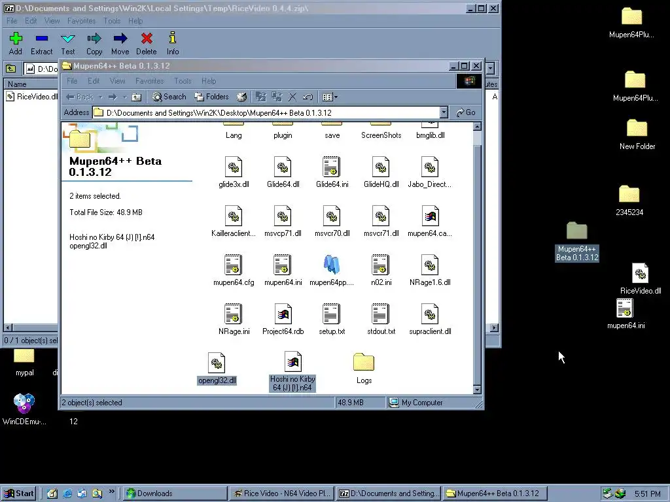Click the Move To icon in Explorer toolbar

pyautogui.click(x=260, y=97)
